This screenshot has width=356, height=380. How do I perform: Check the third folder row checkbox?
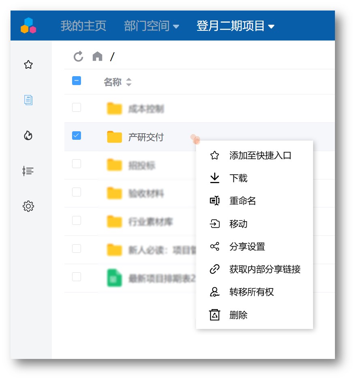click(x=77, y=164)
